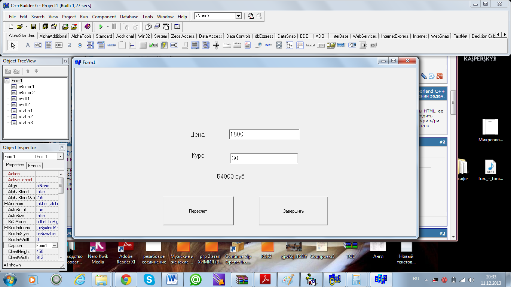
Task: Select the tree view component in the palette
Action: click(289, 45)
